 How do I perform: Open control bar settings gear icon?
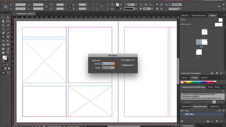(224, 5)
